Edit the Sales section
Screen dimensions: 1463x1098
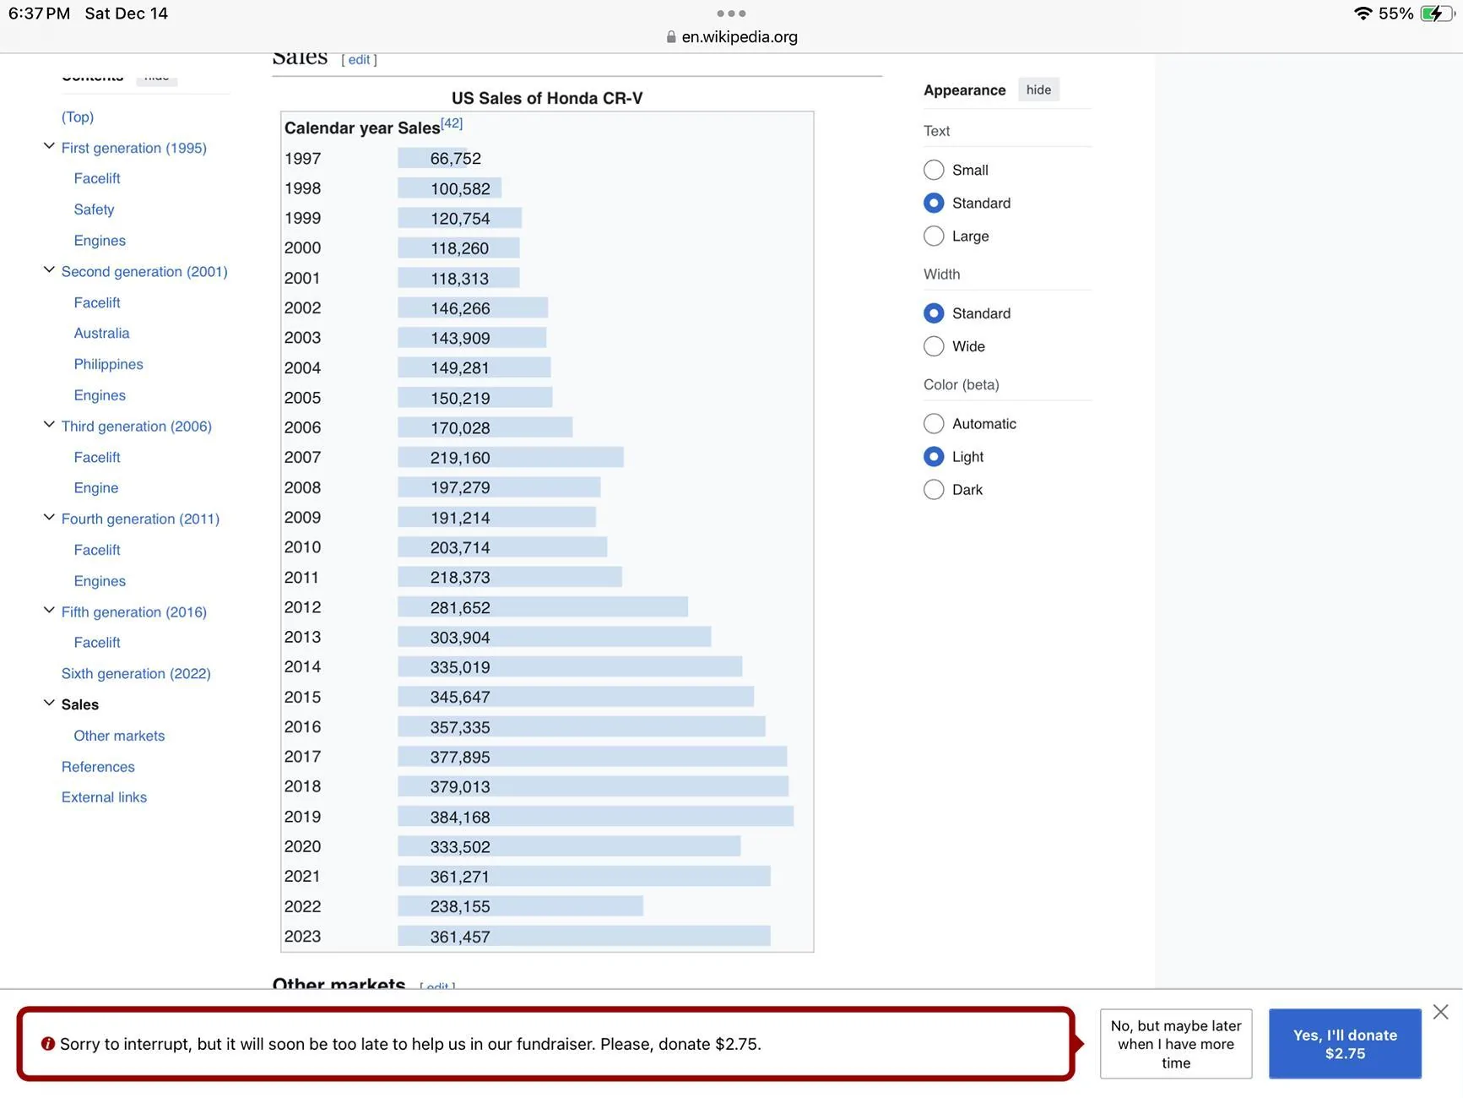[360, 60]
